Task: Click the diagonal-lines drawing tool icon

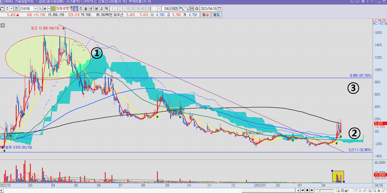Action: 365,190
